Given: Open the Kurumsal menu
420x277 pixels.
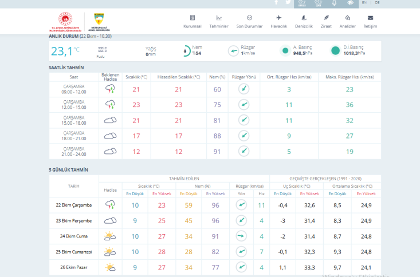Looking at the screenshot, I should click(x=192, y=21).
